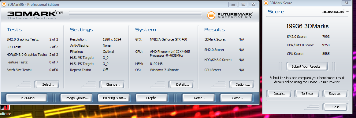The width and height of the screenshot is (356, 118).
Task: Open the Image Quality... tool
Action: click(x=76, y=98)
